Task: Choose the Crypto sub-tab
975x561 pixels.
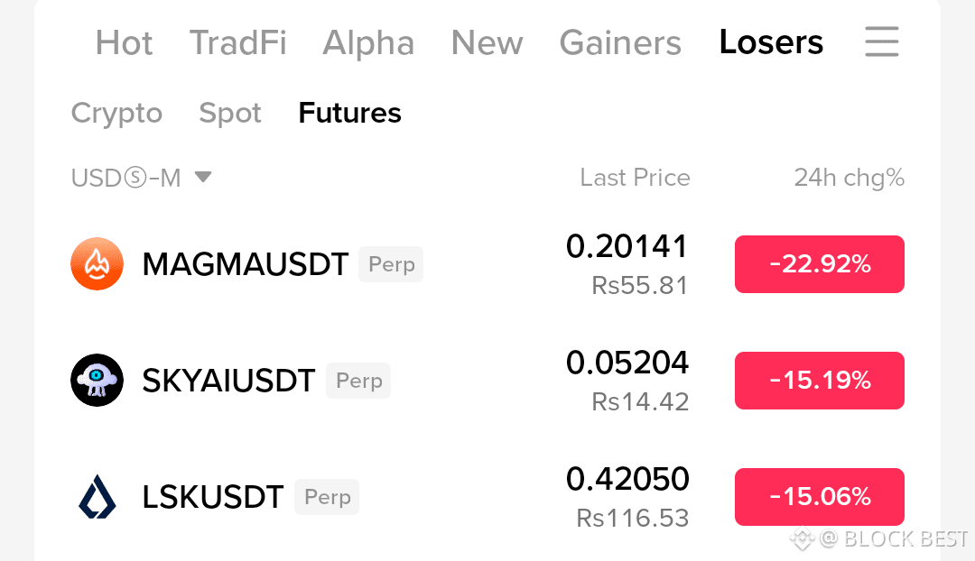Action: (116, 113)
